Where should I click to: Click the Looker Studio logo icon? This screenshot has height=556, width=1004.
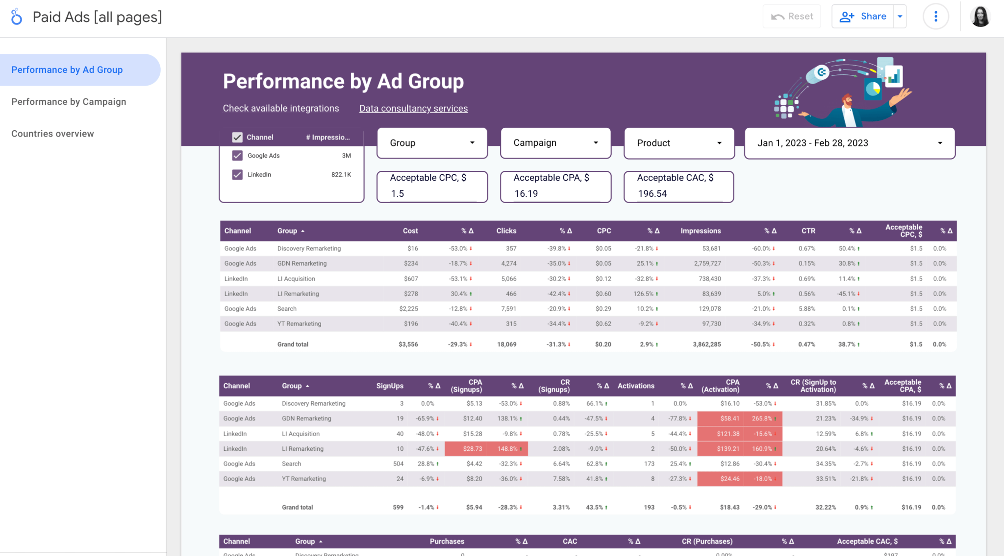16,16
